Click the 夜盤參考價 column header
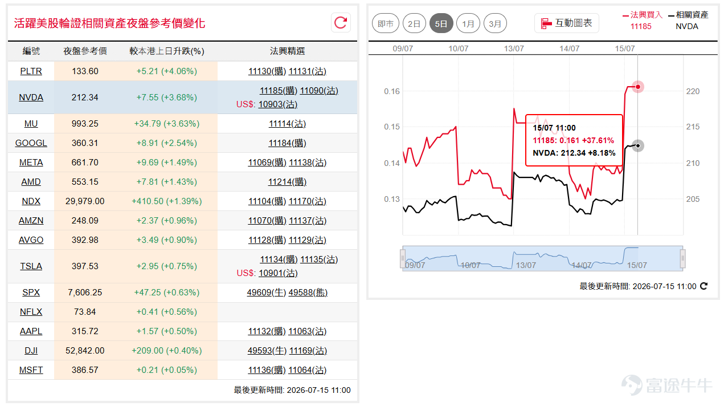724x406 pixels. click(85, 51)
